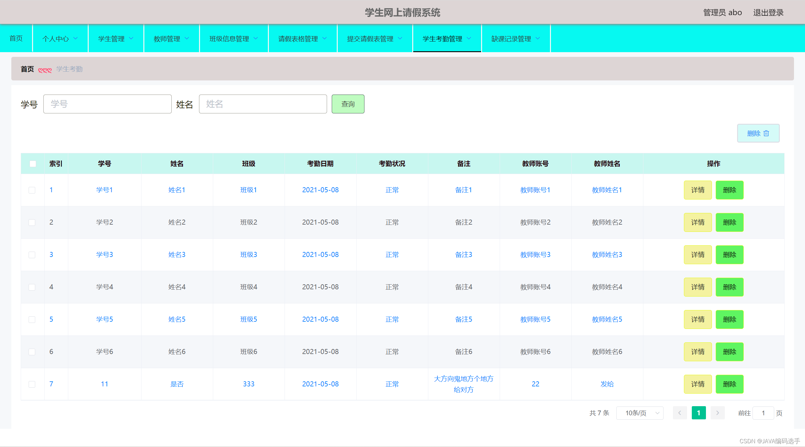
Task: Check the checkbox for row 学号6
Action: click(32, 352)
